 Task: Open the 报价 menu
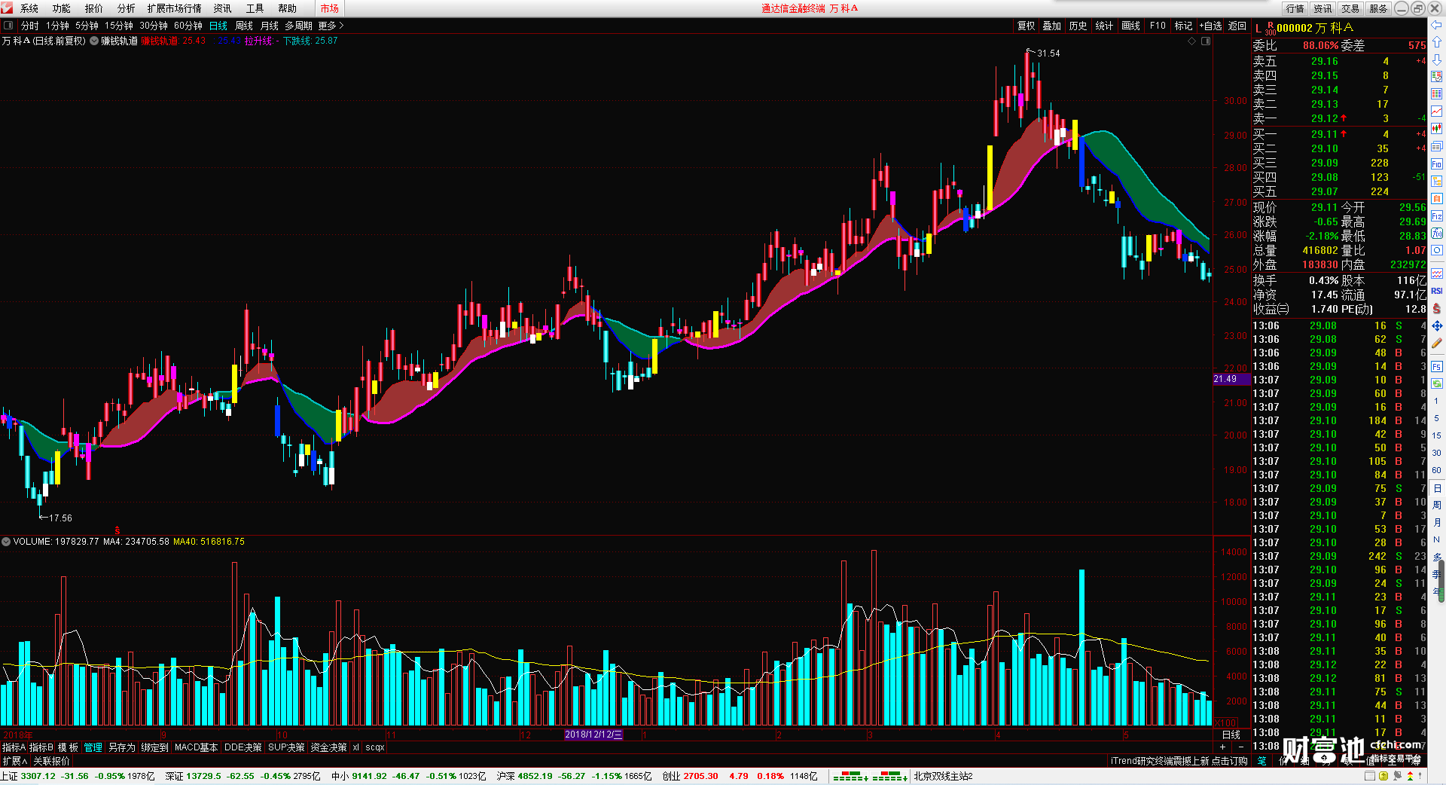click(x=94, y=8)
